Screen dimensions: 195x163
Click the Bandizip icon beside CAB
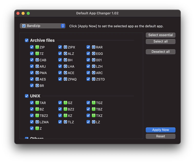(x=37, y=60)
